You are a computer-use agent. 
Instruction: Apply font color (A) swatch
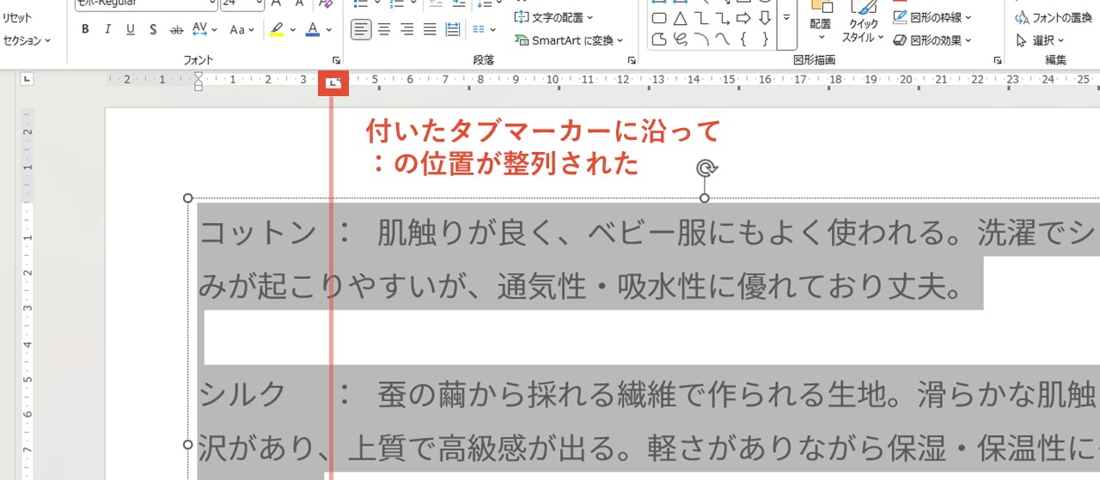pyautogui.click(x=311, y=30)
